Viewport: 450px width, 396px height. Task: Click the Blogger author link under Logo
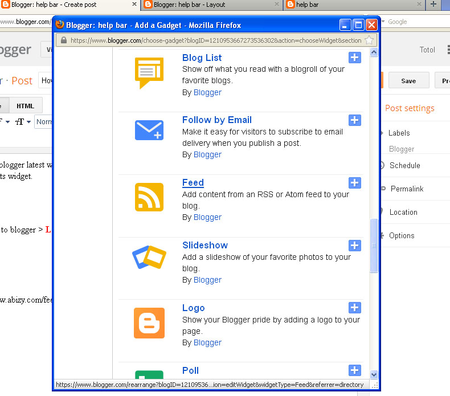coord(207,342)
